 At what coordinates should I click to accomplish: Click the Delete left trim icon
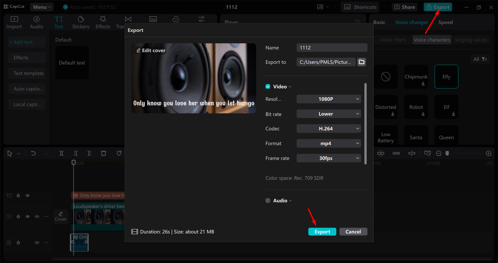[x=75, y=153]
